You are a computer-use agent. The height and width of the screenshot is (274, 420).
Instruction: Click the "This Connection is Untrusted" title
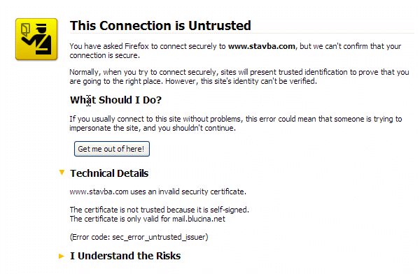pyautogui.click(x=160, y=26)
